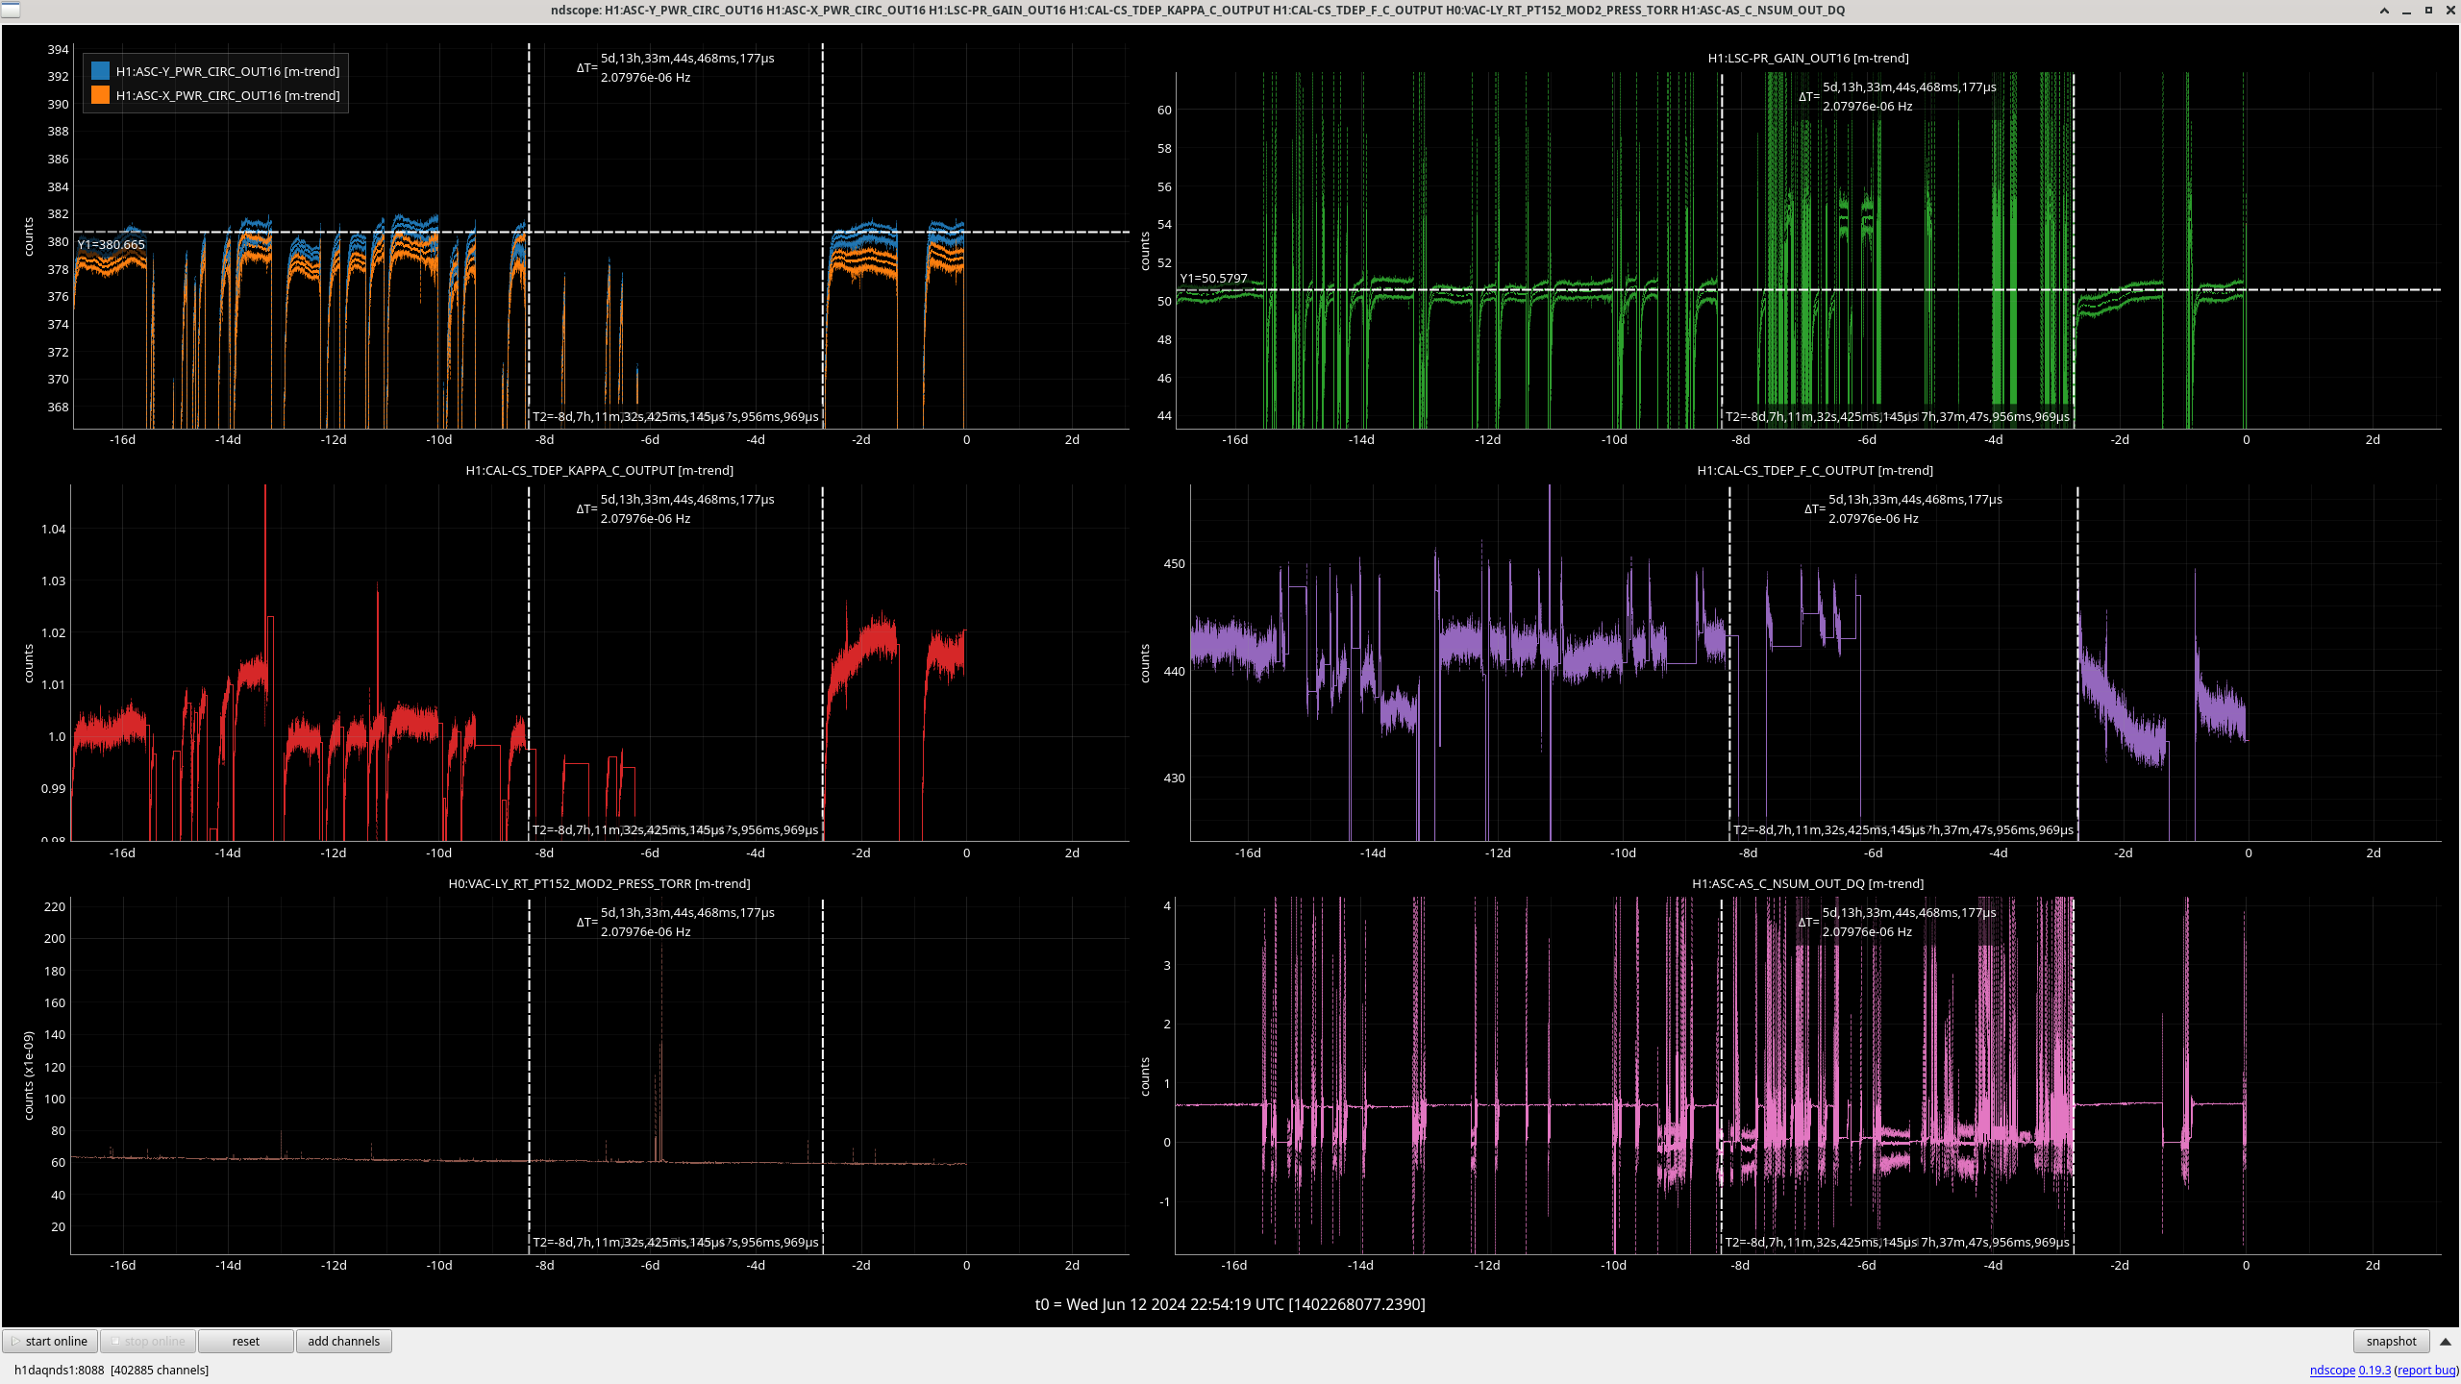Shade the window with the title bar up-arrow

click(x=2384, y=10)
